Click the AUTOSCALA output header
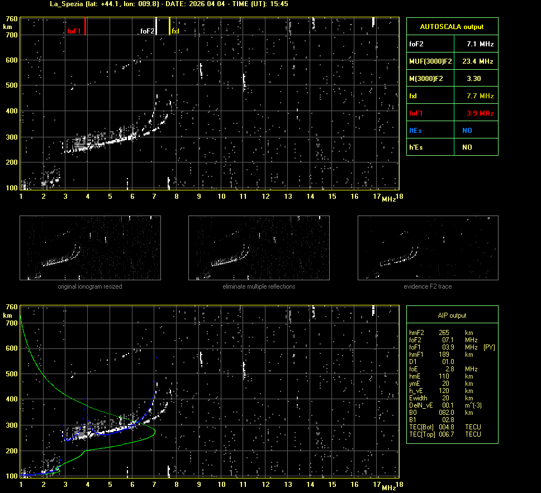 [452, 26]
